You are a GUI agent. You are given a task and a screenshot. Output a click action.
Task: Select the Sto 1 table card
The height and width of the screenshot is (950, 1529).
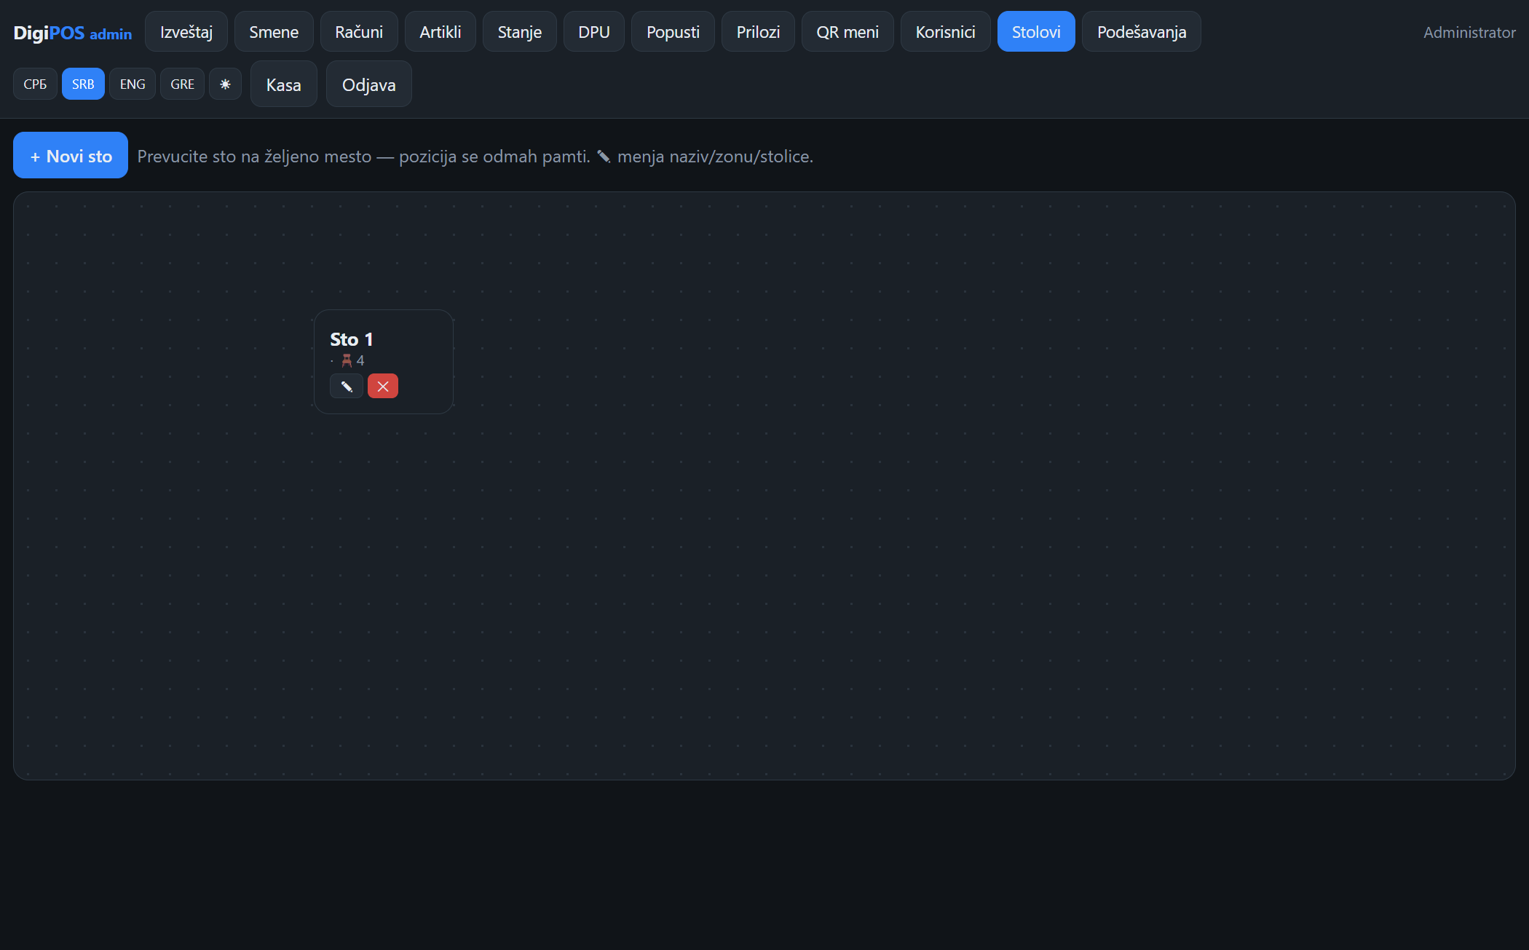click(x=384, y=362)
